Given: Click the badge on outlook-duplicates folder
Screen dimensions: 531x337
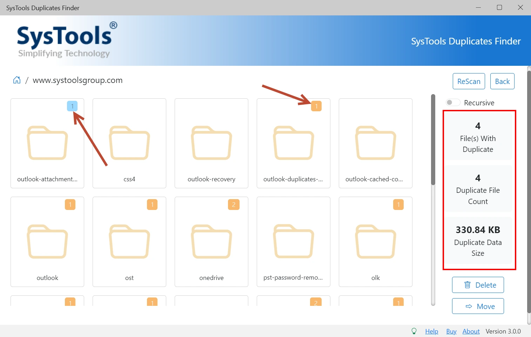Looking at the screenshot, I should 317,106.
